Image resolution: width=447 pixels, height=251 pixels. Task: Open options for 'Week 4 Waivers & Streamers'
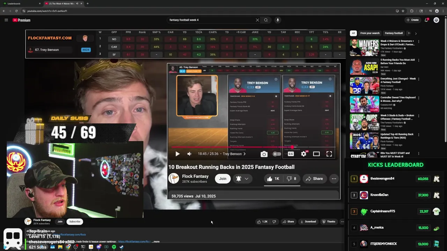418,41
